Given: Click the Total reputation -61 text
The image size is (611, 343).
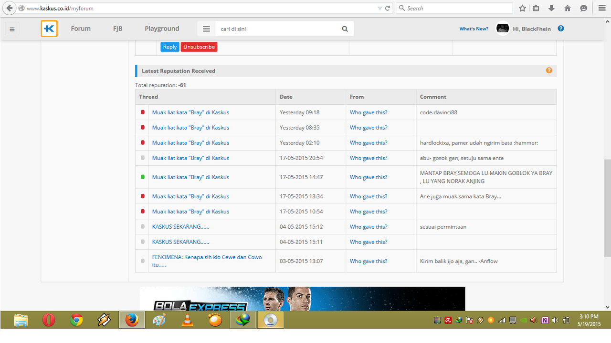Looking at the screenshot, I should point(160,85).
